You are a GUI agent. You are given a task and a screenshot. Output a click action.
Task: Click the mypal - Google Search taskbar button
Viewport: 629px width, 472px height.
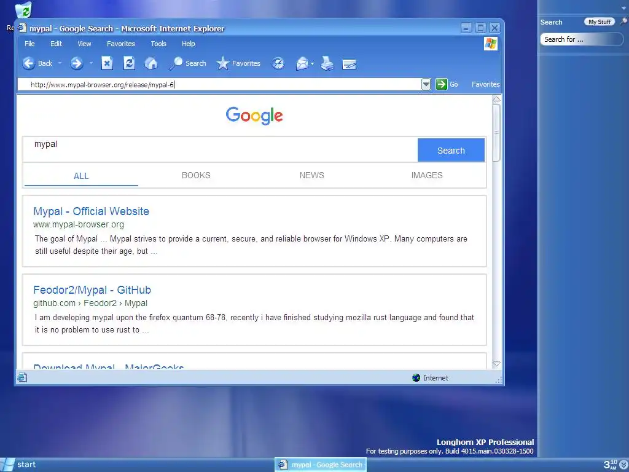[x=321, y=465]
